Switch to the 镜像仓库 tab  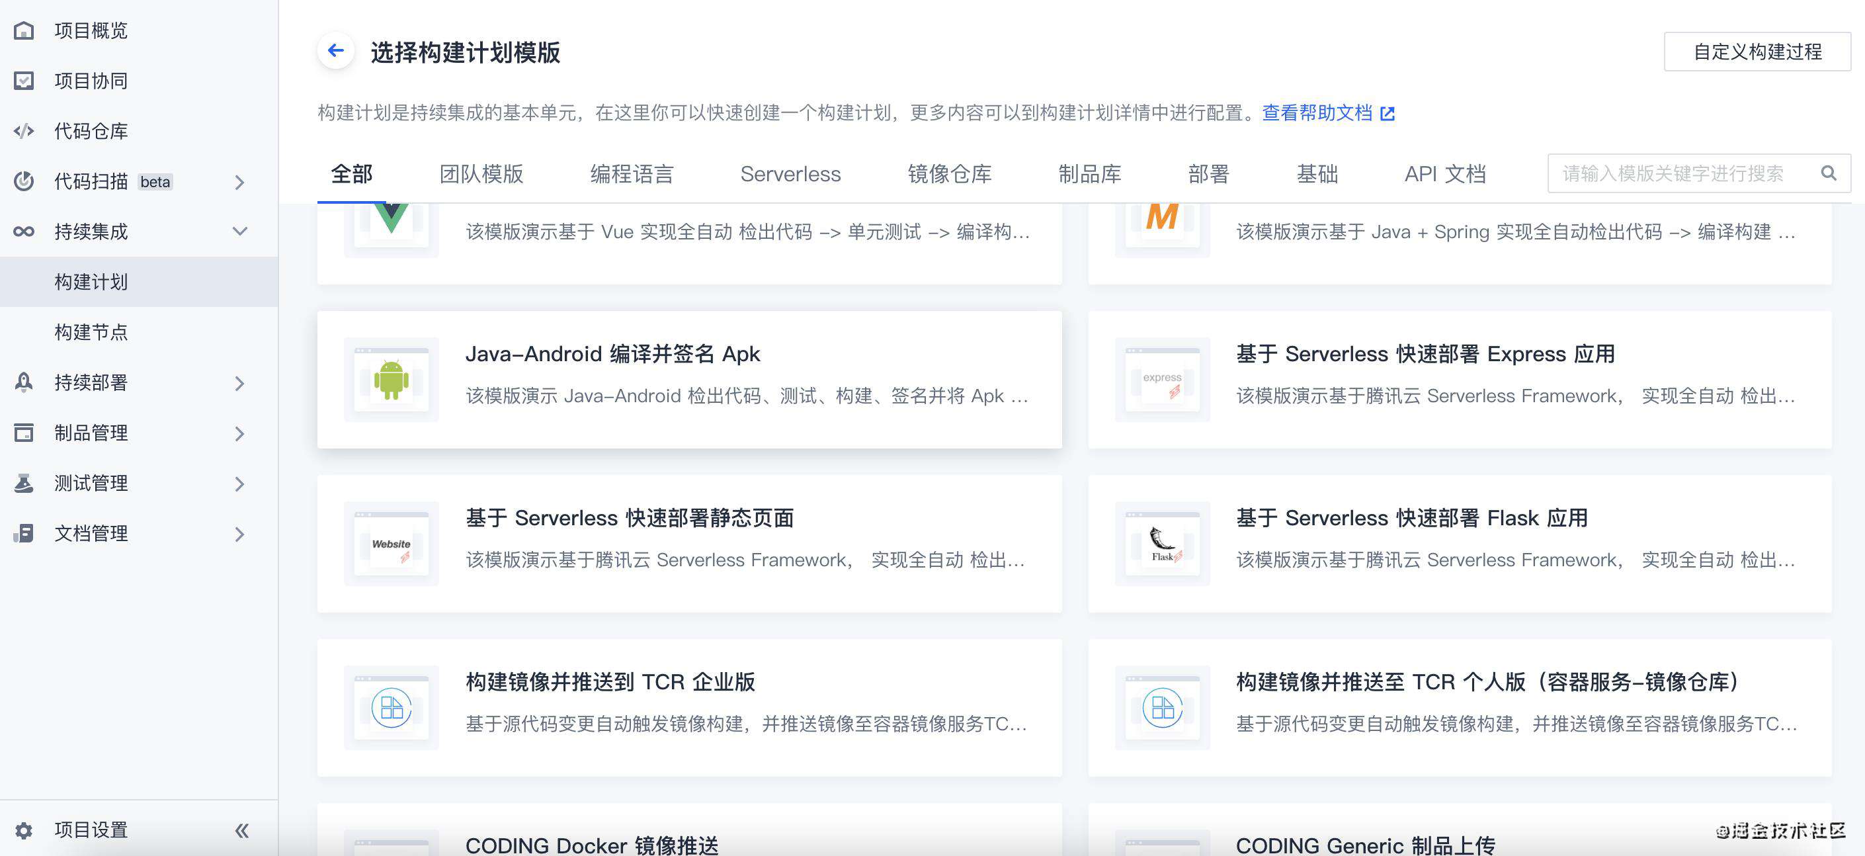point(949,174)
